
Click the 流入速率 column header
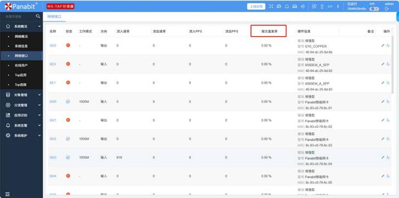[123, 32]
